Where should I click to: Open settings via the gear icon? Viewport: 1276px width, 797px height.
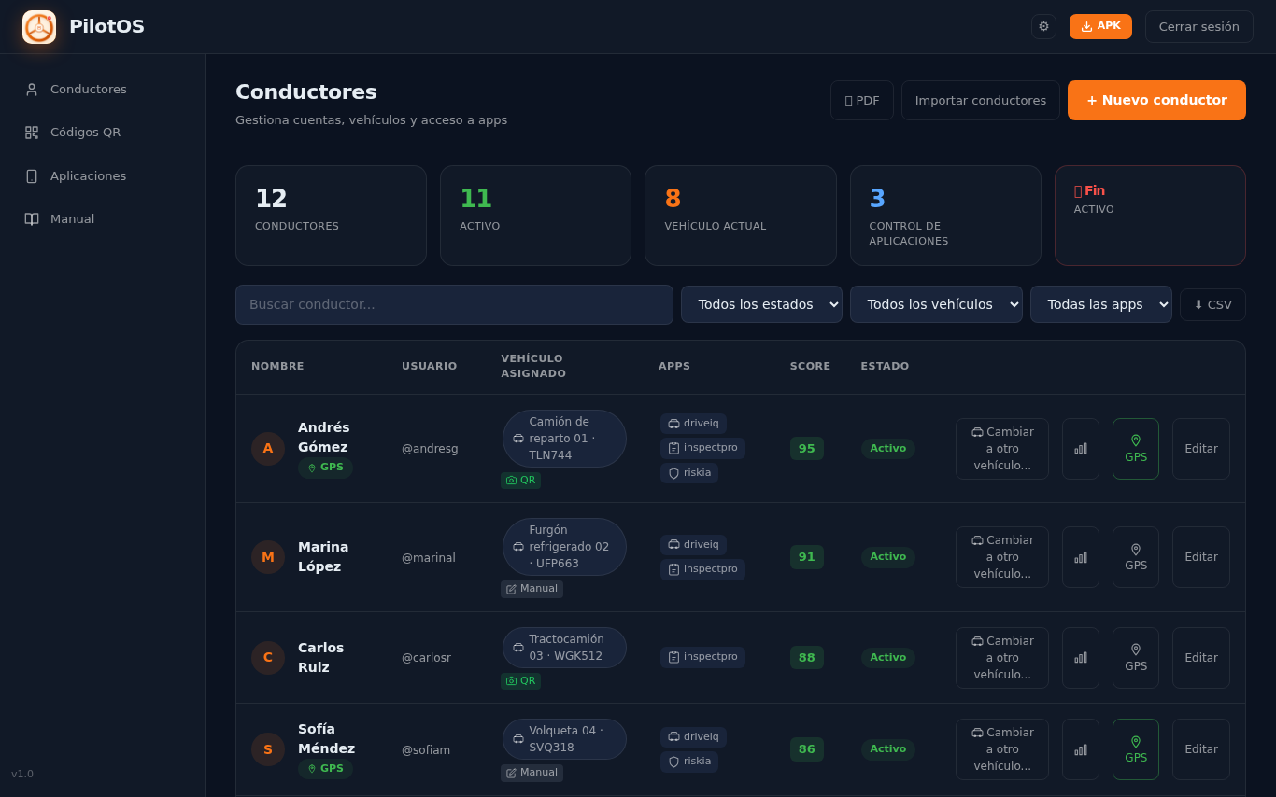[x=1043, y=26]
